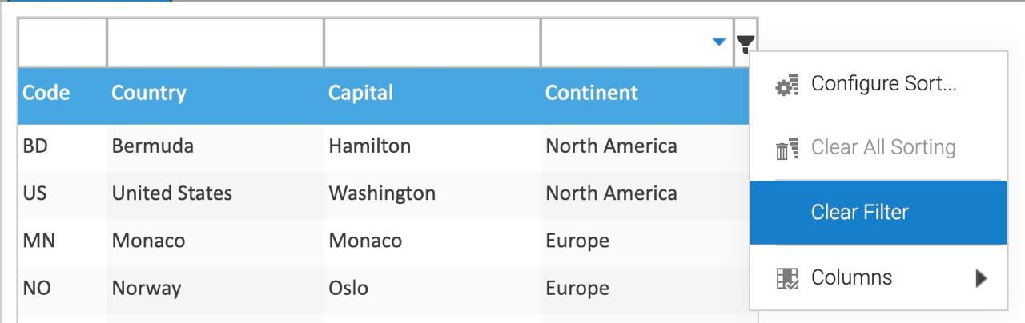Click the Configure Sort gear icon

[x=787, y=85]
